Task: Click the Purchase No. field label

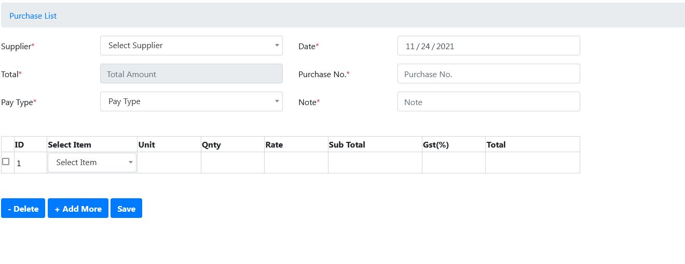Action: [324, 74]
